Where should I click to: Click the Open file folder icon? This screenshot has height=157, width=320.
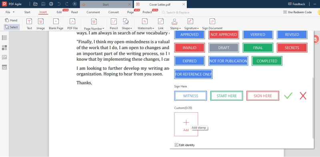click(x=35, y=4)
